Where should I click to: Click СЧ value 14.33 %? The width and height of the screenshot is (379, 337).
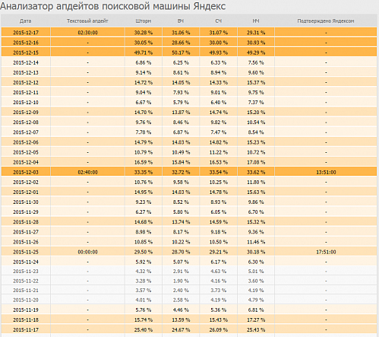click(219, 82)
